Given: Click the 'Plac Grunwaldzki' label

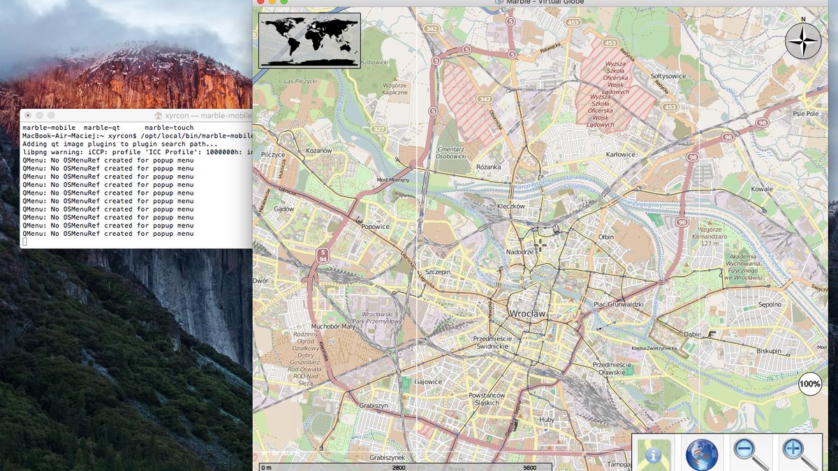Looking at the screenshot, I should [618, 304].
